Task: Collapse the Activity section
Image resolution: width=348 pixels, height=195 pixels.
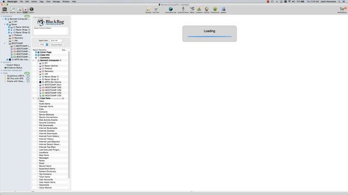Action: click(2, 62)
